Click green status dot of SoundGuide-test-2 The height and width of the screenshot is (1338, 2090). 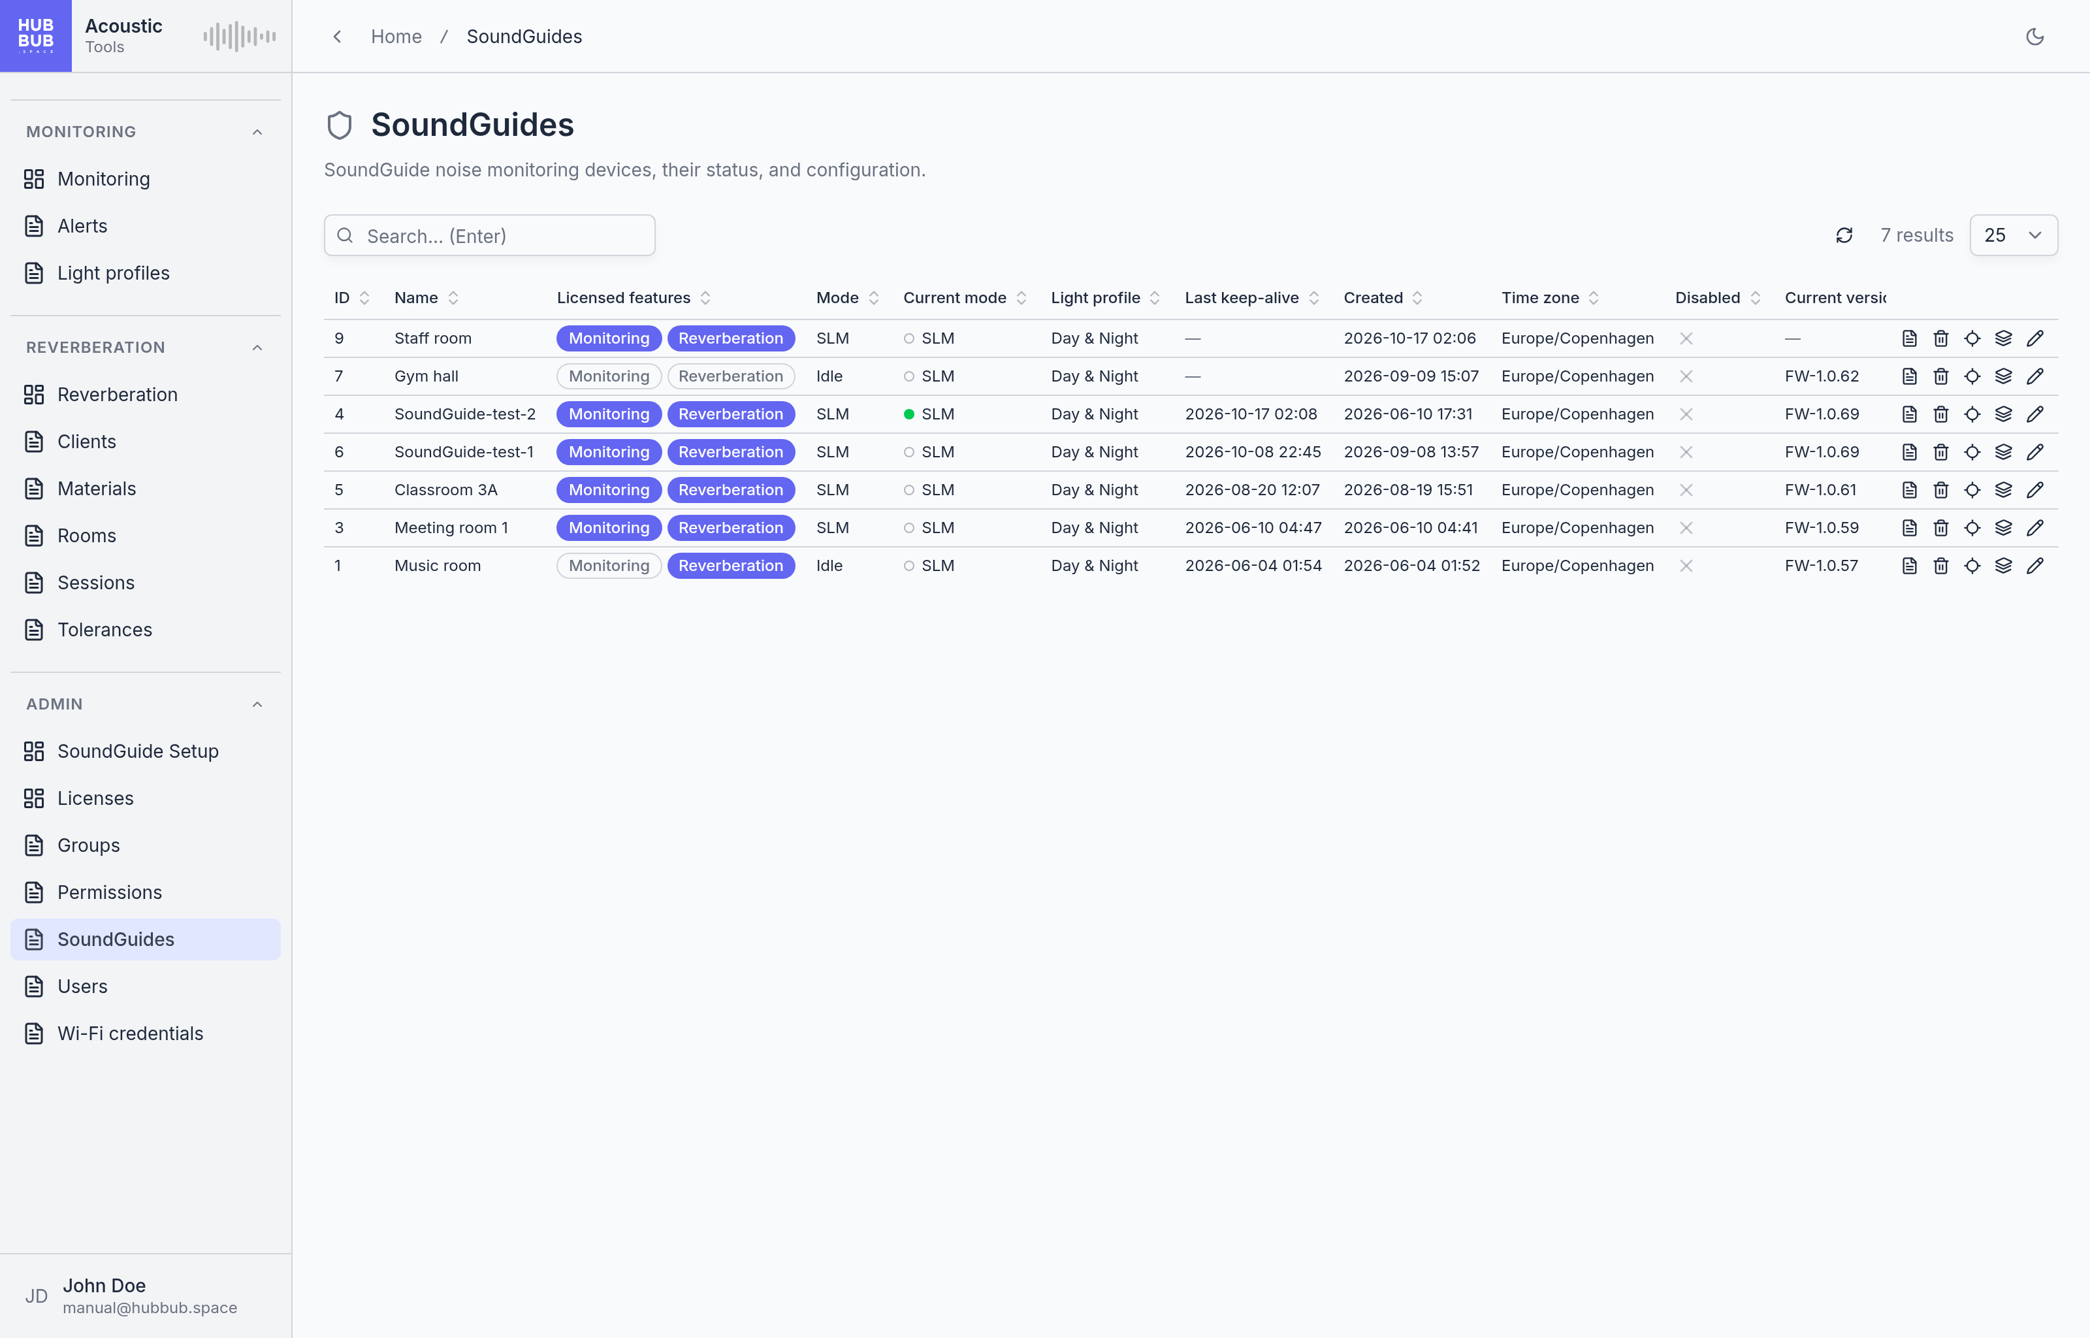(908, 414)
